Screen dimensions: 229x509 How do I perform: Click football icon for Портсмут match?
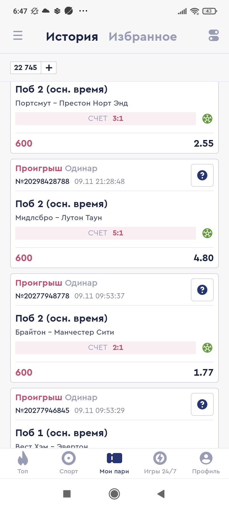coord(207,119)
